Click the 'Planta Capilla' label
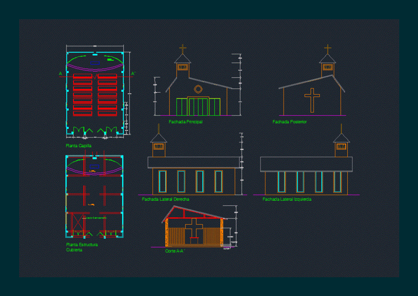 (x=79, y=146)
